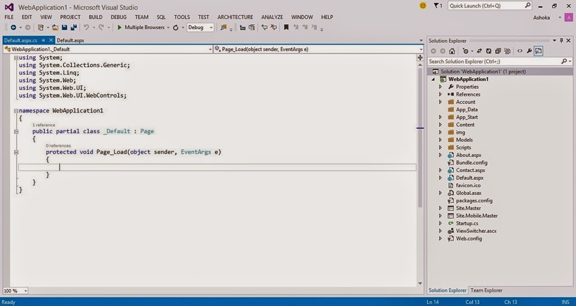The image size is (576, 306).
Task: Open notifications via the flag icon
Action: click(436, 6)
